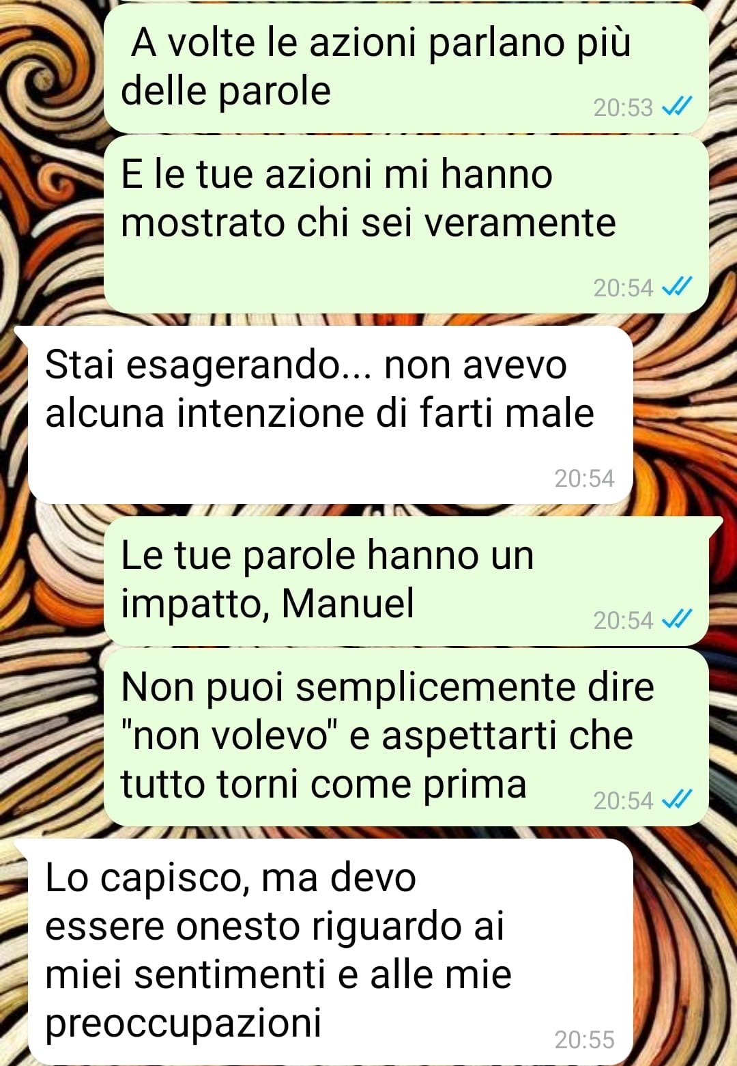Tap the 20:53 timestamp on the first message
This screenshot has width=737, height=1066.
point(623,107)
